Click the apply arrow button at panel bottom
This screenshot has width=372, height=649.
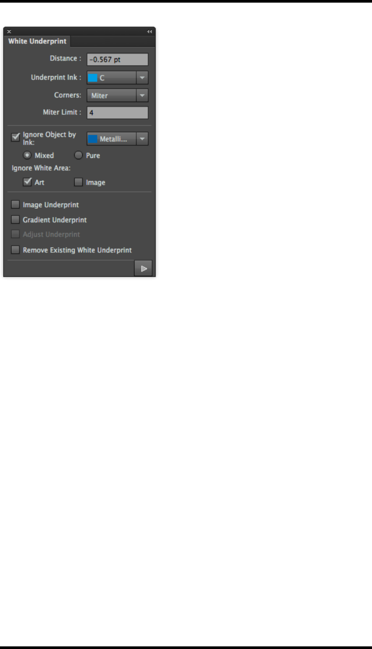[x=143, y=269]
